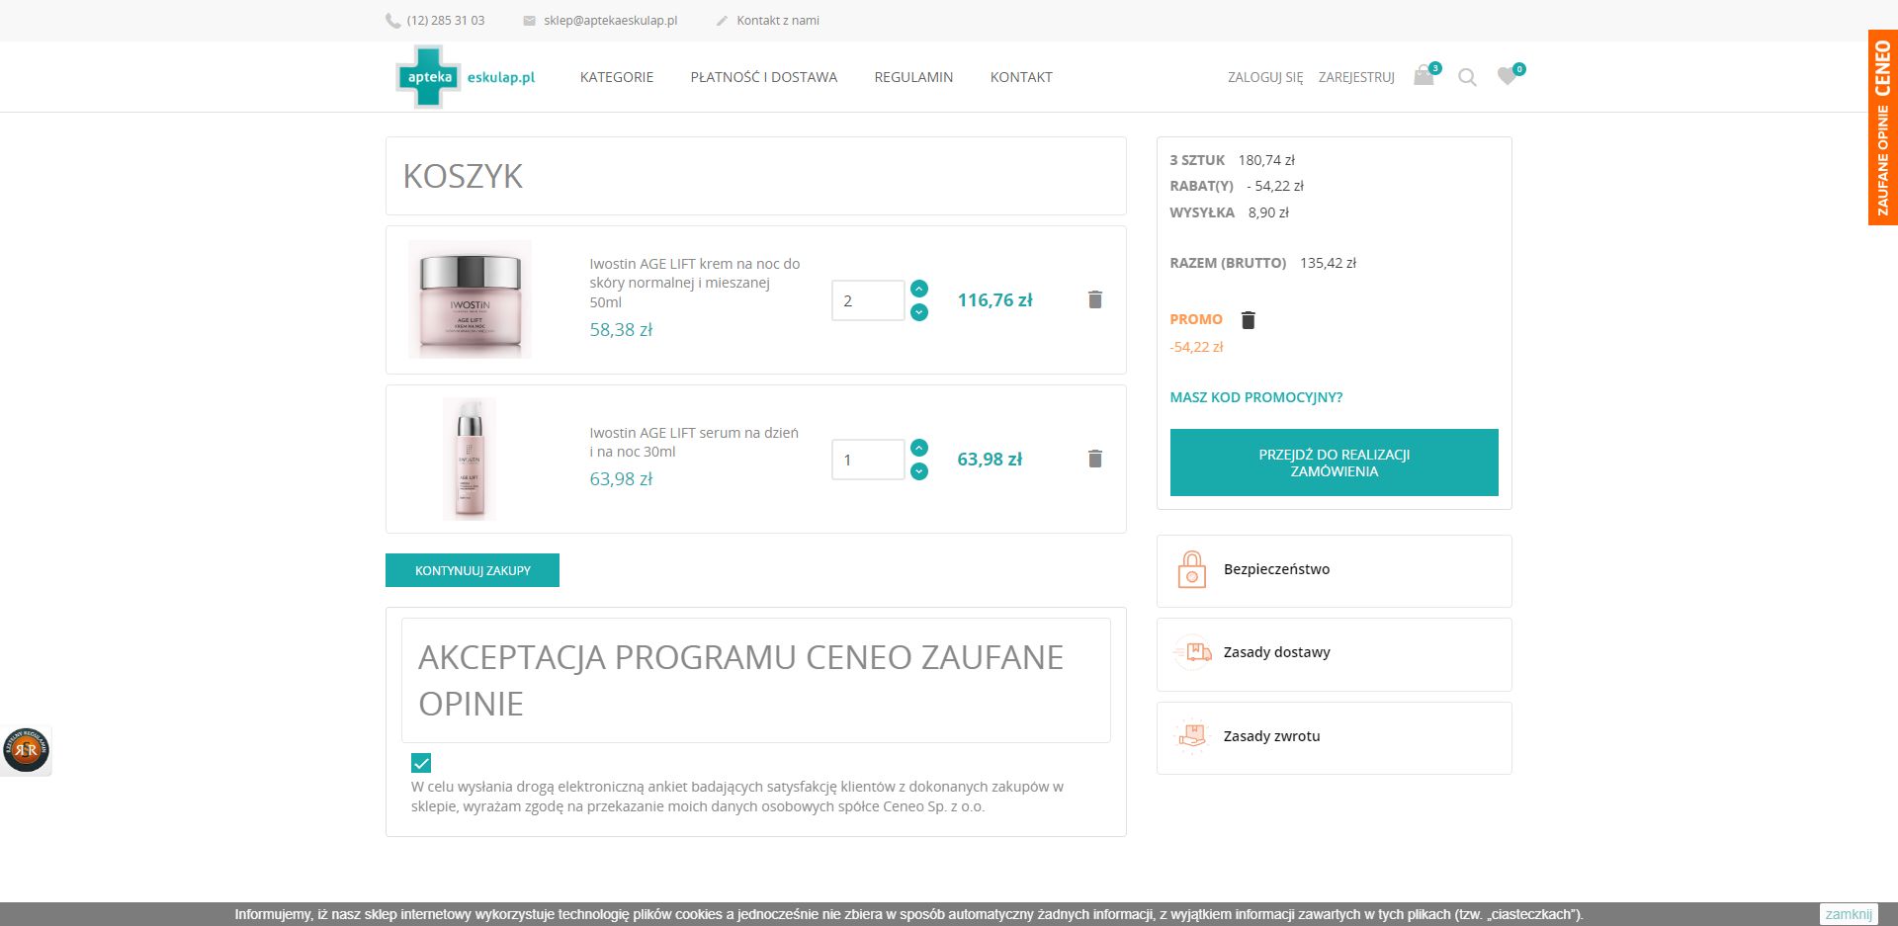Delete Iwostin AGE LIFT krem from cart

1095,299
